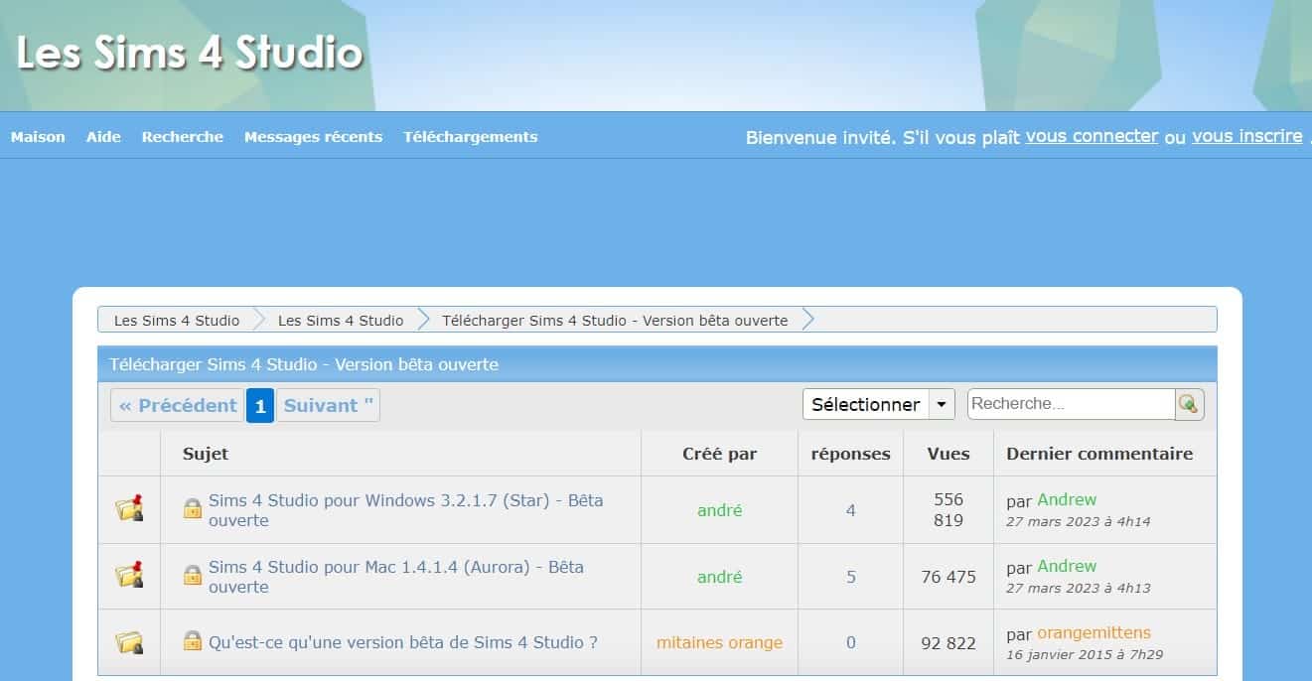Click the vous inscrire link
This screenshot has height=681, width=1312.
[x=1245, y=136]
